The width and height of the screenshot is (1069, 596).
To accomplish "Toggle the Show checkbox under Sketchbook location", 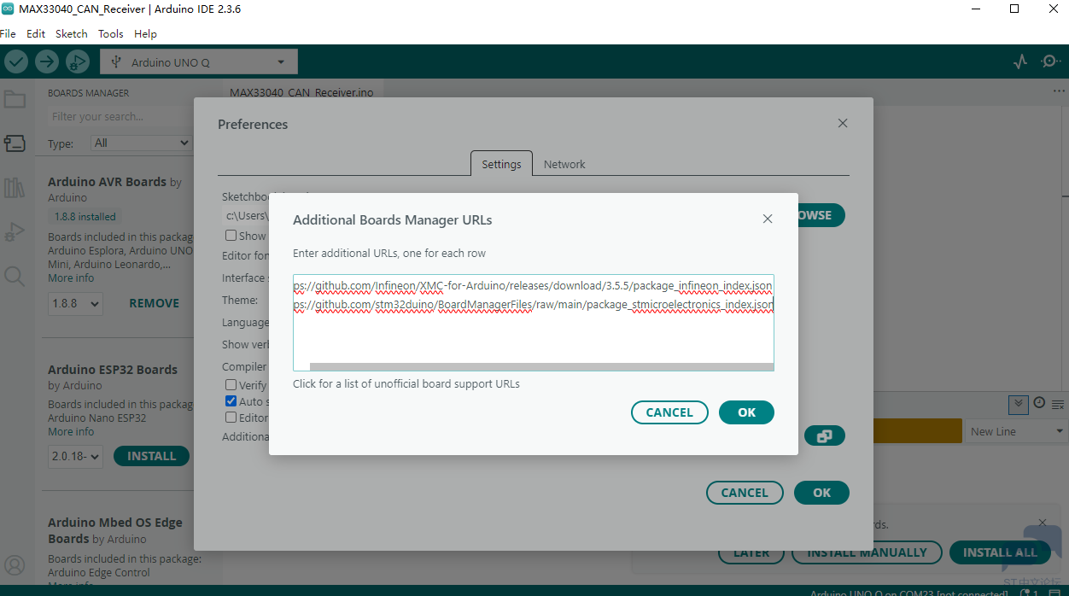I will (x=231, y=236).
